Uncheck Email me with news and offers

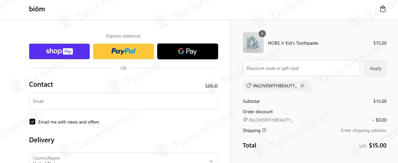(x=32, y=122)
